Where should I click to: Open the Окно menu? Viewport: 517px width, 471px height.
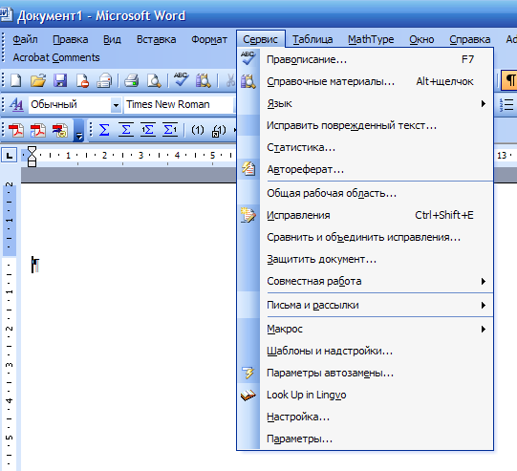(421, 39)
